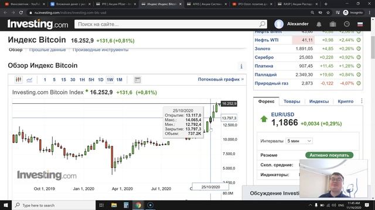Bookmark the page with the star icon

[x=328, y=12]
